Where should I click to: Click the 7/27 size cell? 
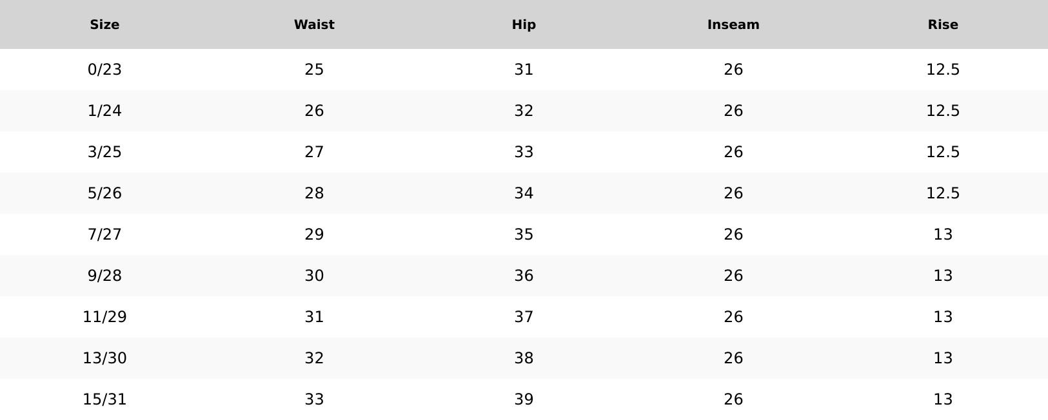pyautogui.click(x=104, y=234)
